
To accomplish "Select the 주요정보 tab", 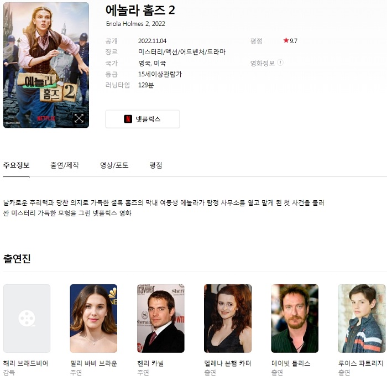I will pos(16,165).
